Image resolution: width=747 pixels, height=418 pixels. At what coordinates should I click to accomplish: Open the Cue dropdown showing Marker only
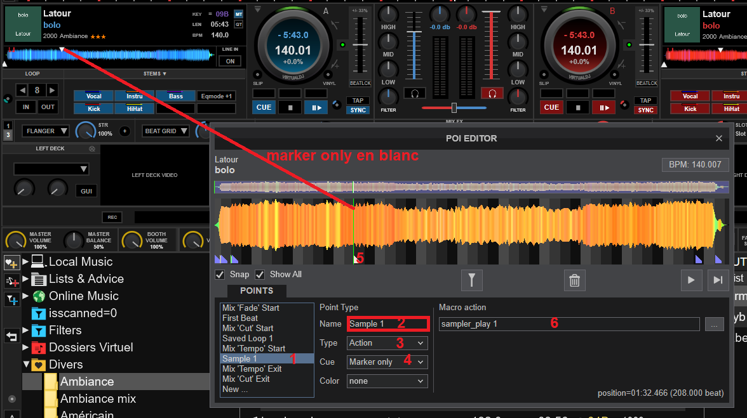pos(387,362)
